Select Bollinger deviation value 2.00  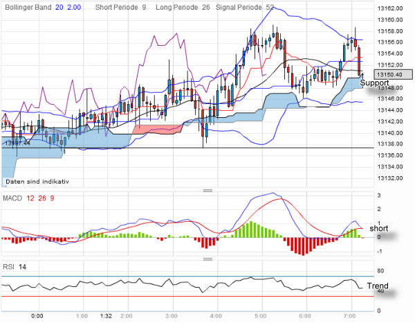[74, 7]
